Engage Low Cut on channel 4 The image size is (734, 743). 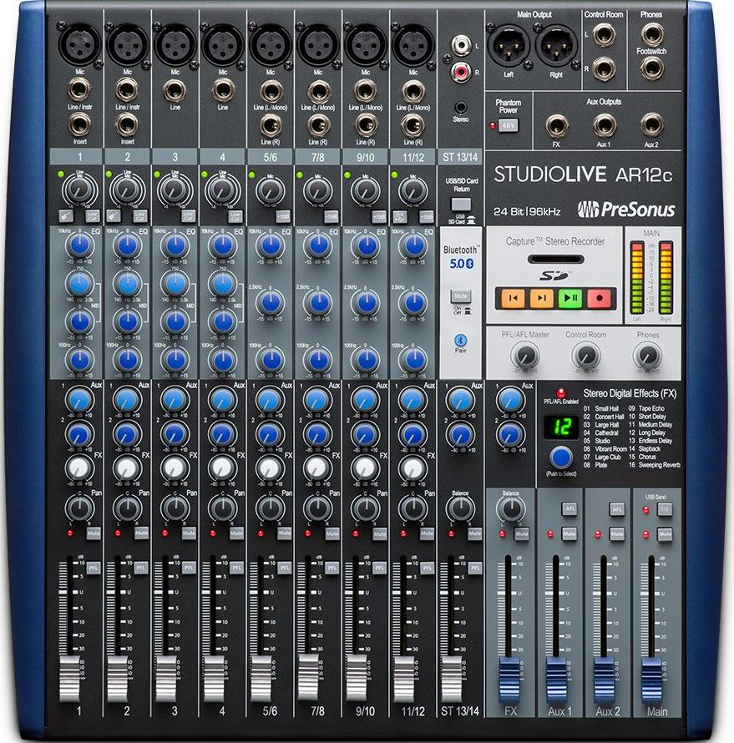tap(235, 216)
